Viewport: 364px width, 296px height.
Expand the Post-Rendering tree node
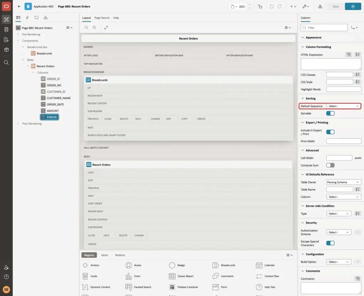(x=18, y=123)
